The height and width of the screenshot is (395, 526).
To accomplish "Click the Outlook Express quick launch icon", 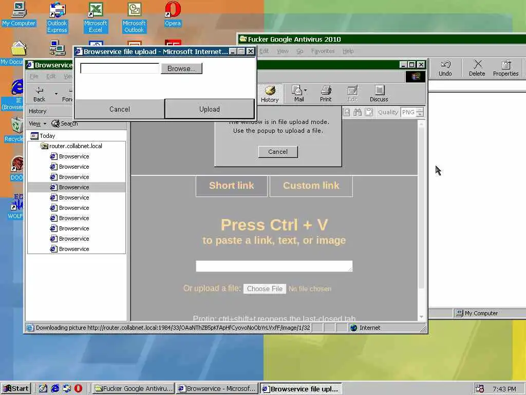I will pyautogui.click(x=67, y=388).
